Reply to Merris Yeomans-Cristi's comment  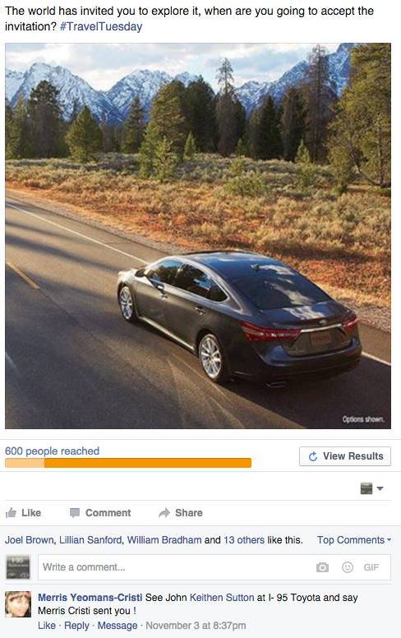(76, 626)
